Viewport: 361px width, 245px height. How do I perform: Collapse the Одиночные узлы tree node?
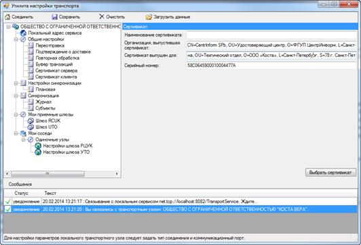23,139
